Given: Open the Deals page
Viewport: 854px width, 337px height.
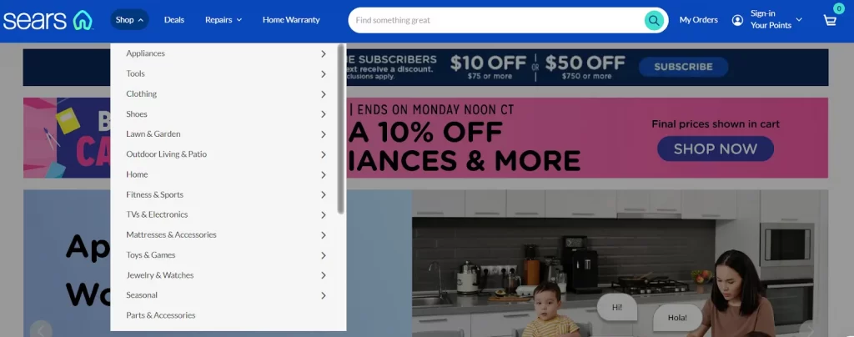Looking at the screenshot, I should [x=174, y=20].
